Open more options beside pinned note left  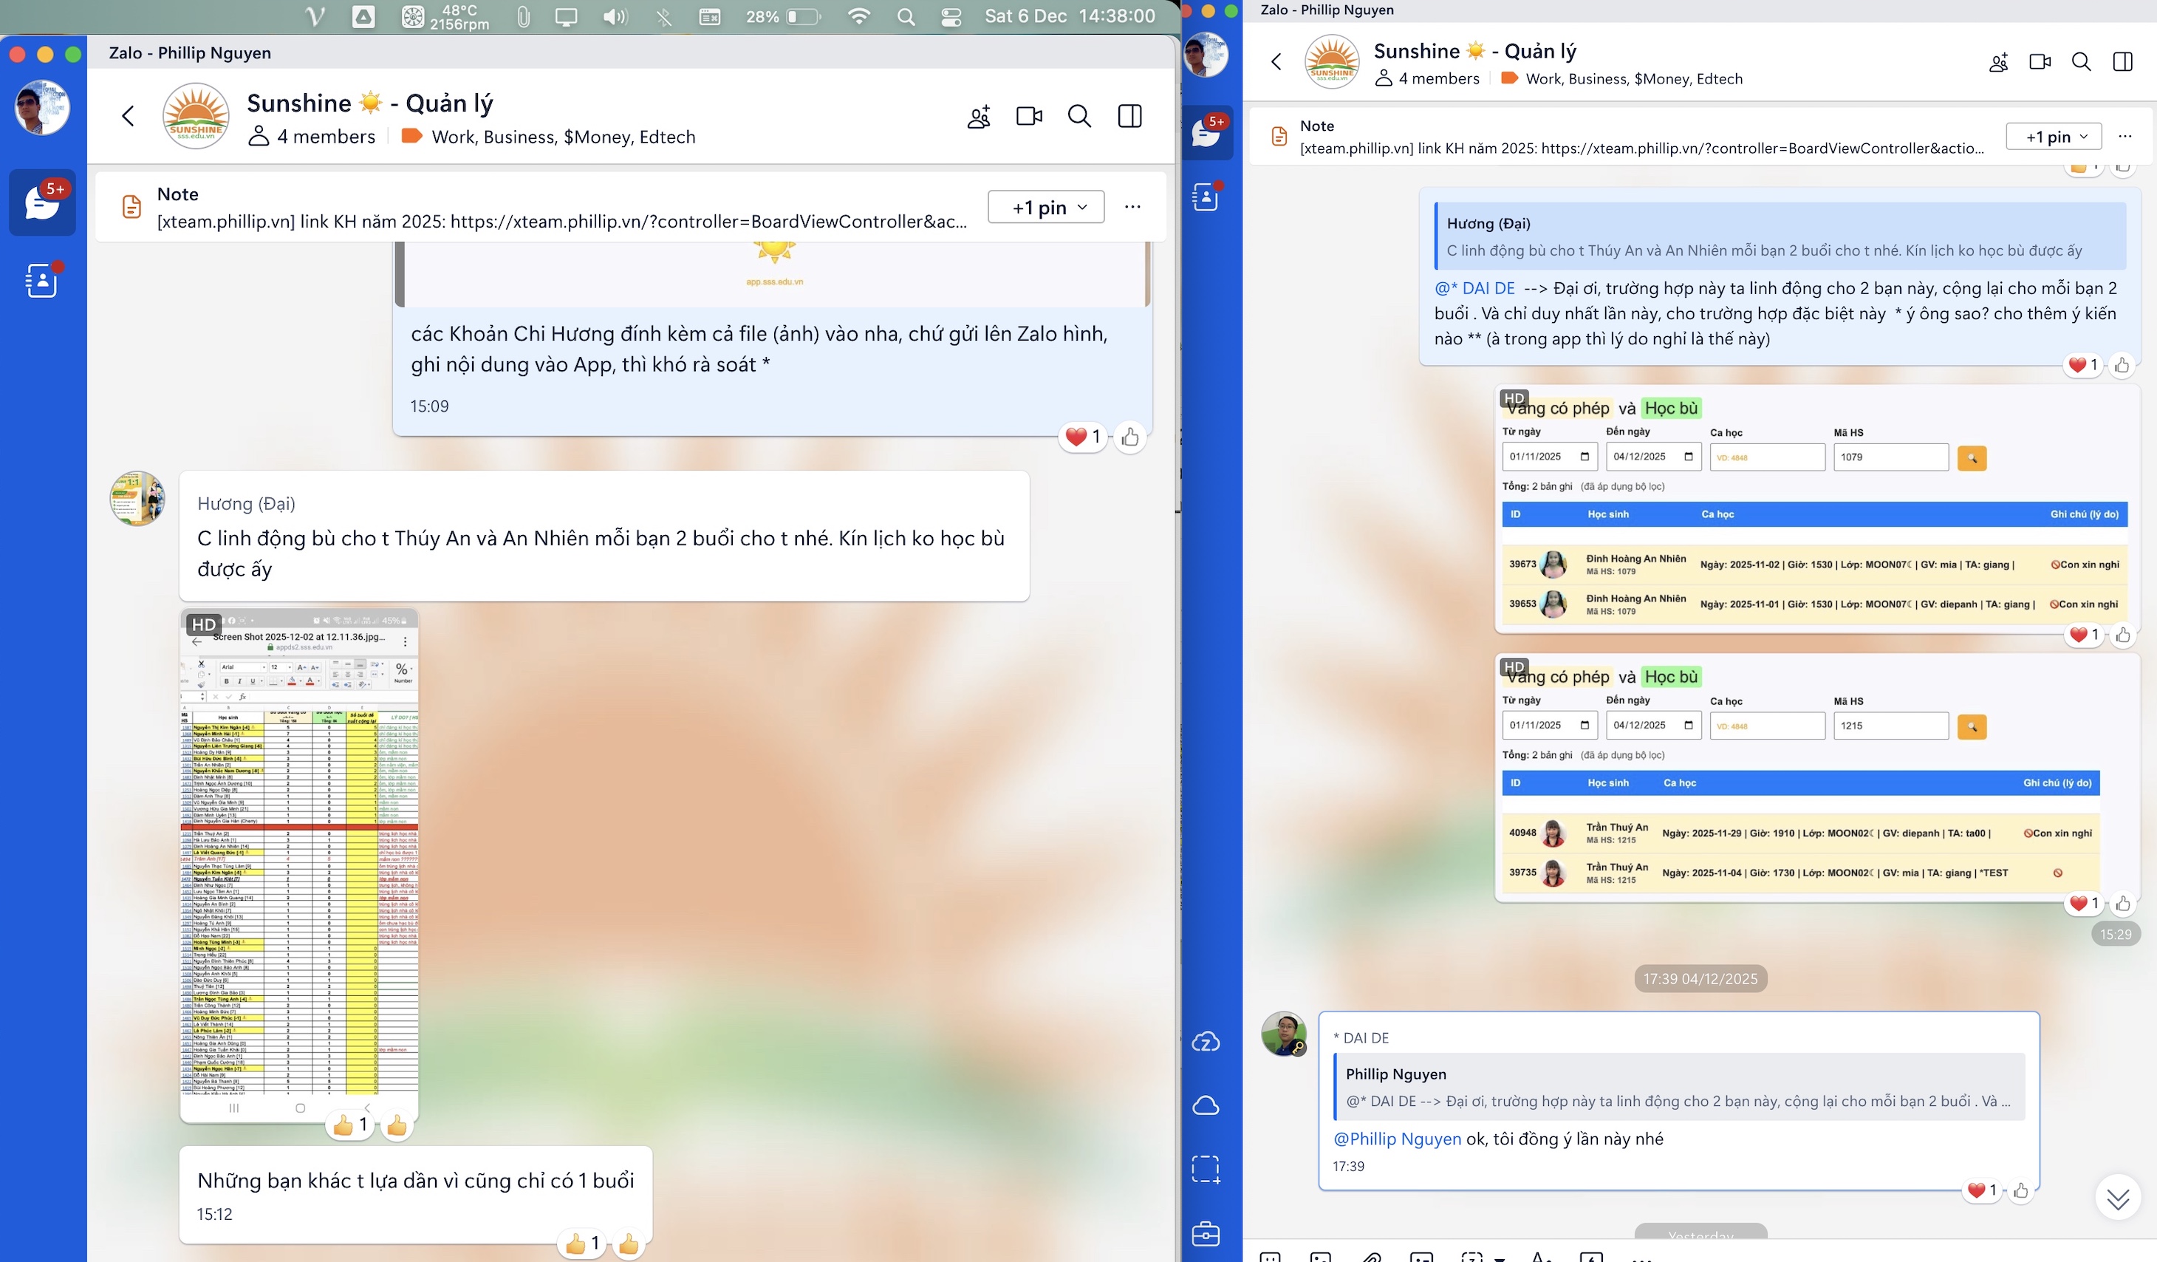1132,207
